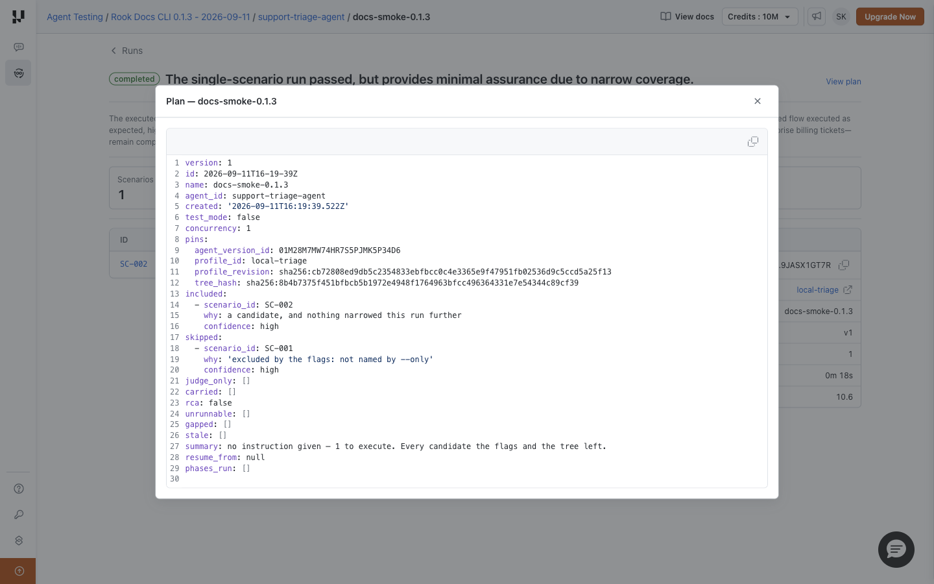
Task: Click the hexagon icon in the sidebar
Action: [x=19, y=541]
